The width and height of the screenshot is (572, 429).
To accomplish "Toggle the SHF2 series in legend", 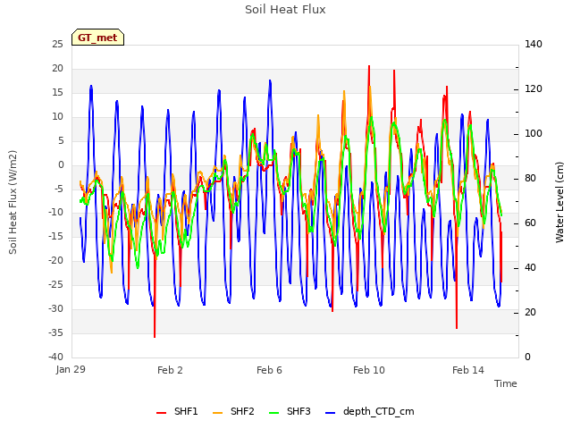I will coord(233,411).
